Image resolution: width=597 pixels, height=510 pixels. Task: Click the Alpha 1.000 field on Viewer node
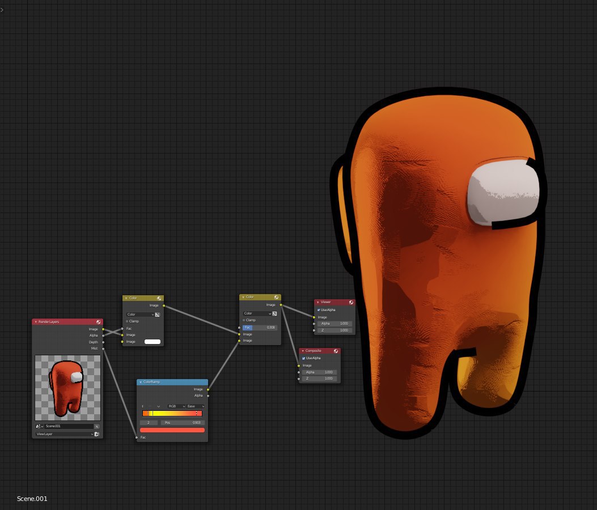(x=335, y=324)
